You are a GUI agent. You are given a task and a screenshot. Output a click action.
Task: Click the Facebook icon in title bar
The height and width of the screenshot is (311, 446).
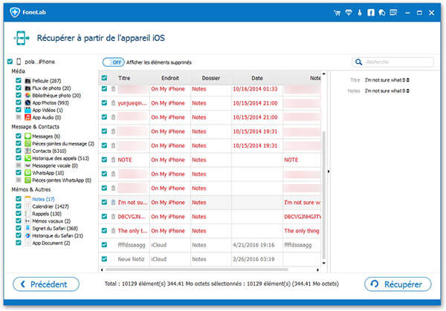click(369, 13)
